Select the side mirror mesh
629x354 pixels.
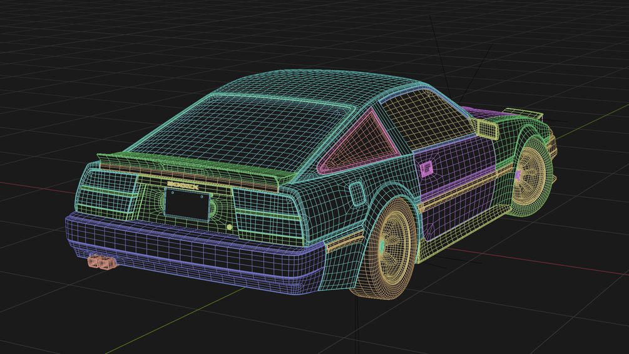point(488,129)
